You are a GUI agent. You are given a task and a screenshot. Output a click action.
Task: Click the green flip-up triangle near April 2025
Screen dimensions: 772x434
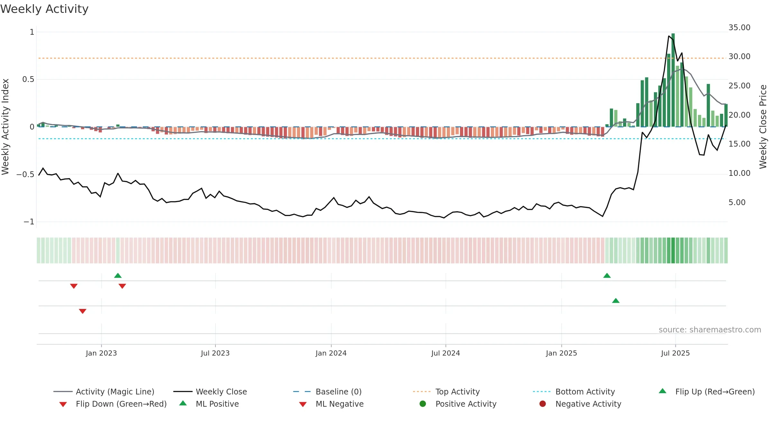pos(607,276)
